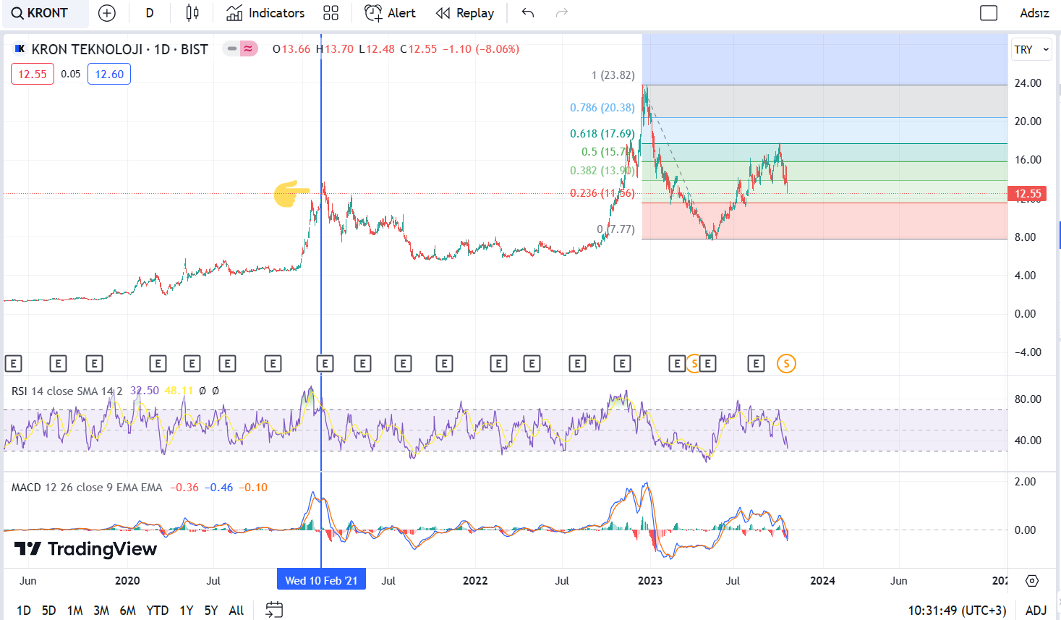Set range to 1M
This screenshot has height=620, width=1061.
coord(74,611)
